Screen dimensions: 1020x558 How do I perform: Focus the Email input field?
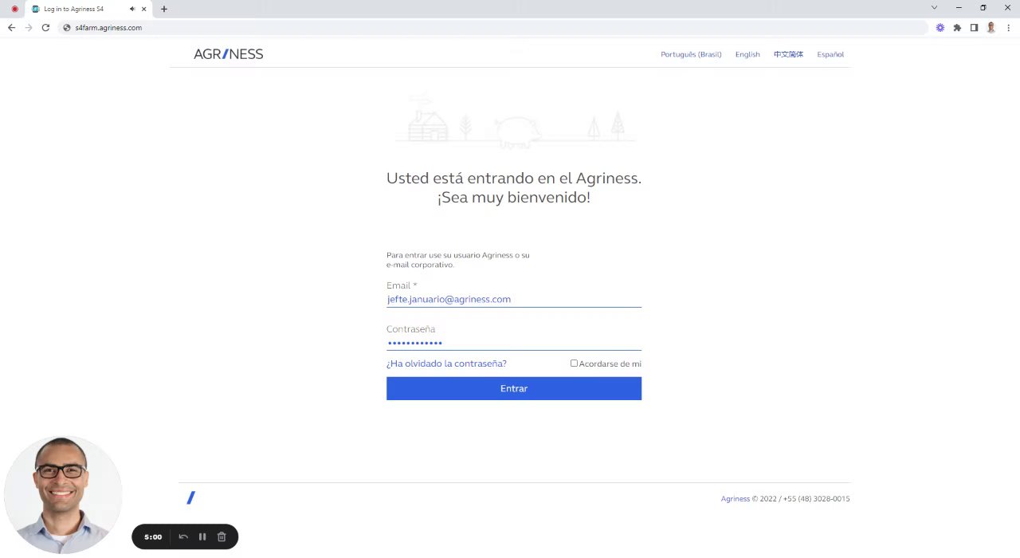[x=514, y=299]
